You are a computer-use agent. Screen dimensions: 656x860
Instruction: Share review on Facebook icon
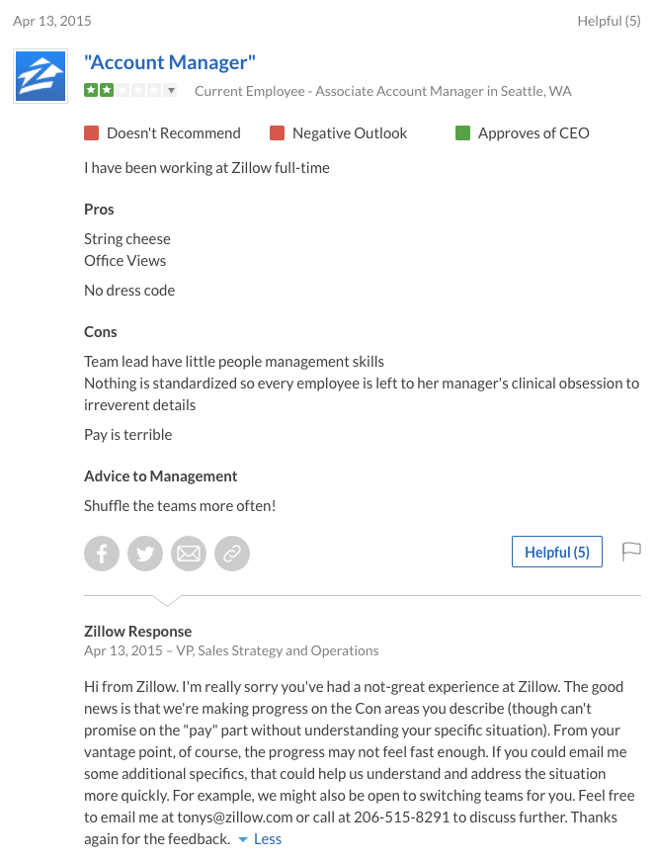(x=102, y=554)
